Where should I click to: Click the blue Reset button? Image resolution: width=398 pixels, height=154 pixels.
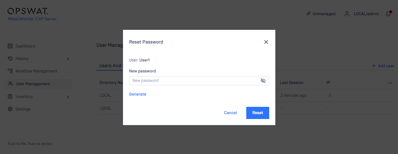[258, 113]
